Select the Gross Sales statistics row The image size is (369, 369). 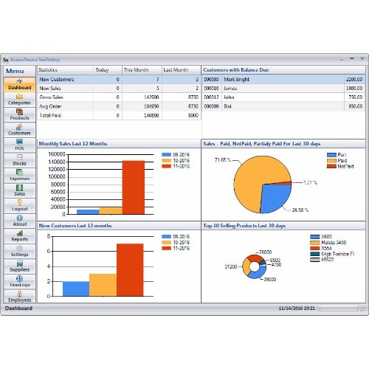[x=119, y=97]
